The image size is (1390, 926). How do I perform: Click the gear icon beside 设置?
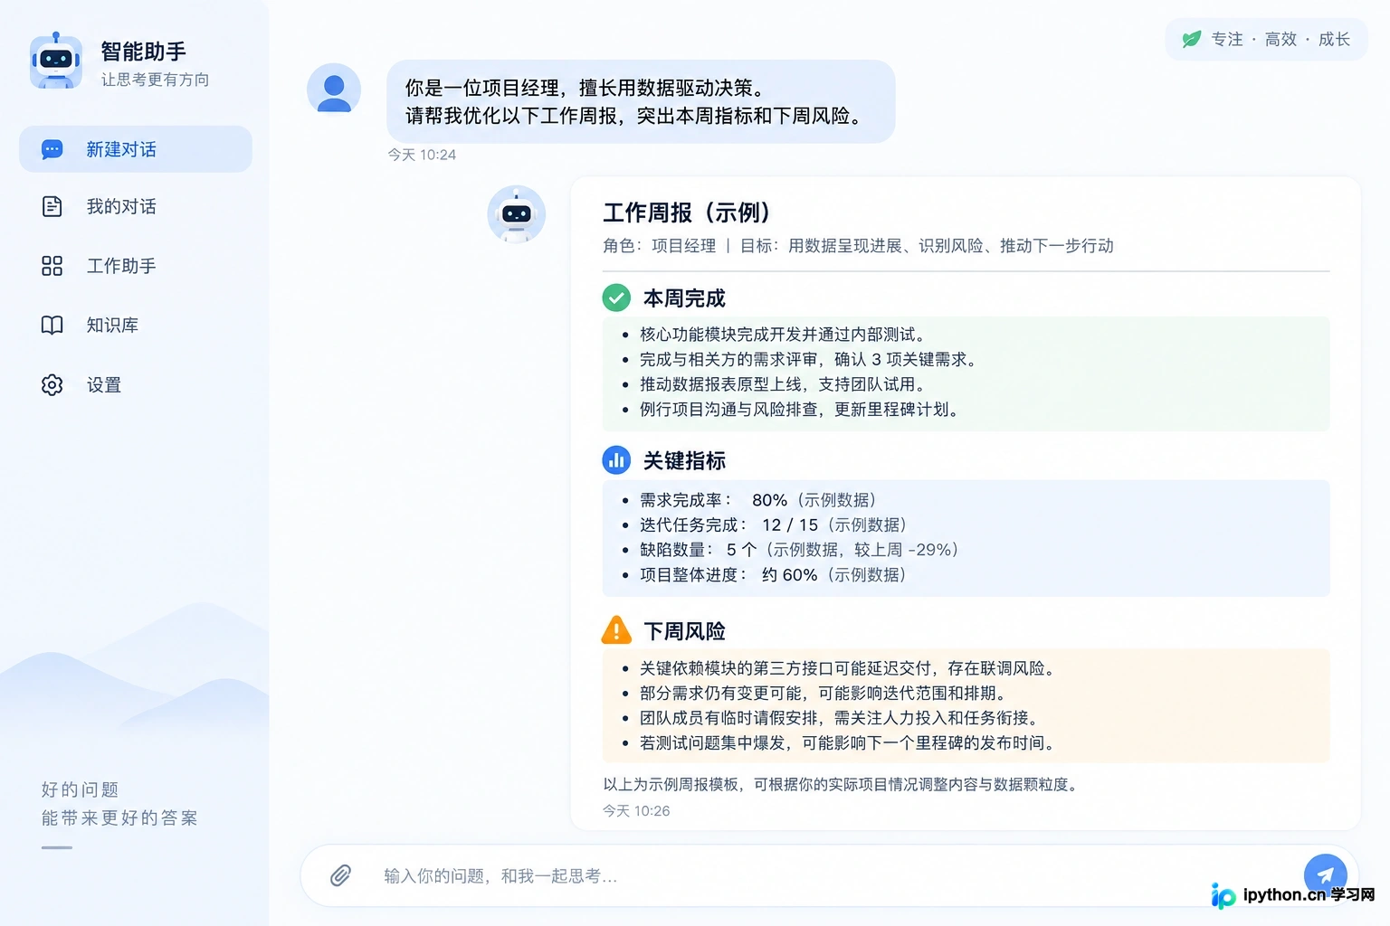pos(52,385)
